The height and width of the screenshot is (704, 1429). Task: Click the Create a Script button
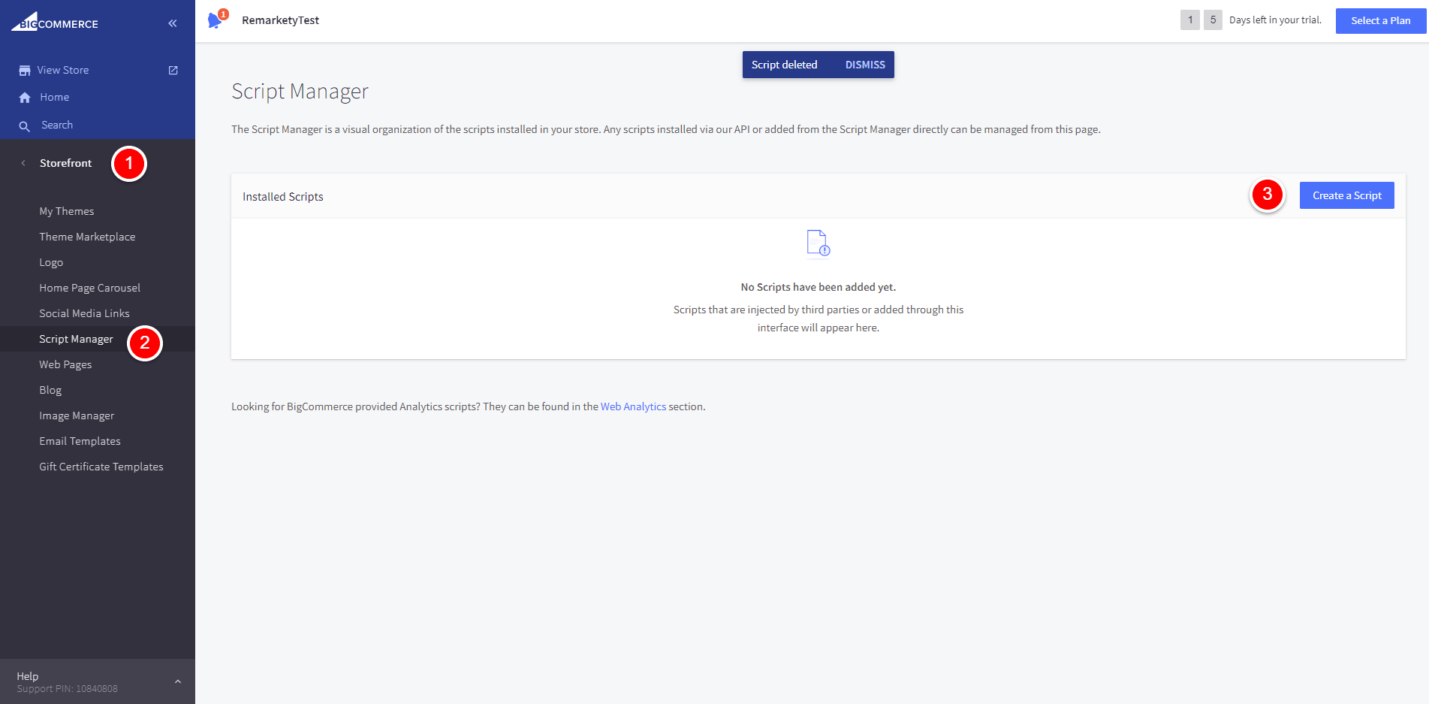(x=1347, y=195)
